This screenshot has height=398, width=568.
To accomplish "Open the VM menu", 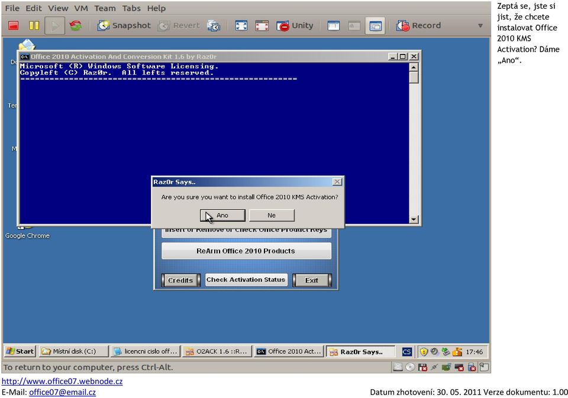I will point(81,8).
